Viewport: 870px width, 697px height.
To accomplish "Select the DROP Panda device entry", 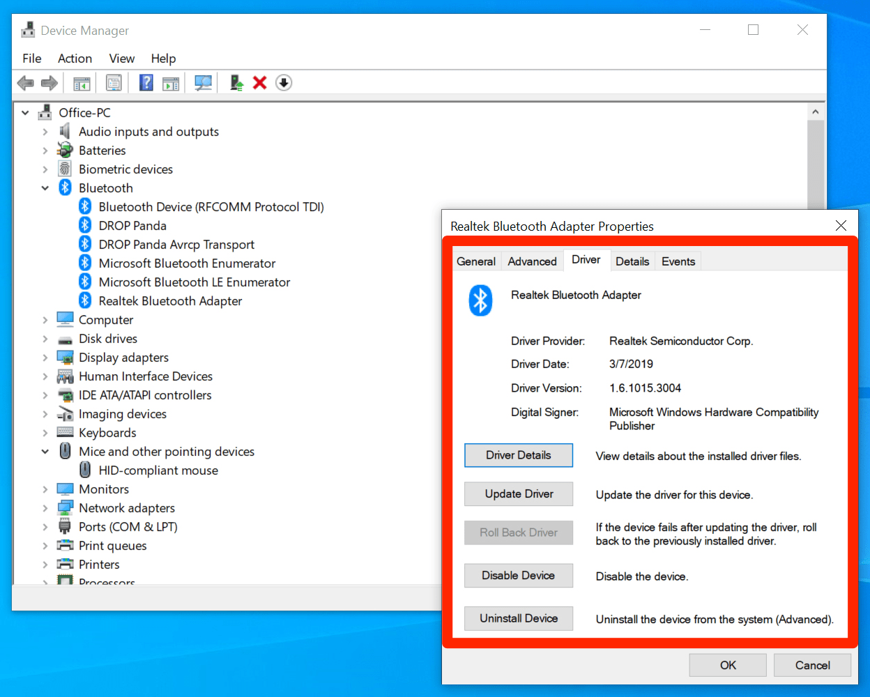I will [132, 226].
